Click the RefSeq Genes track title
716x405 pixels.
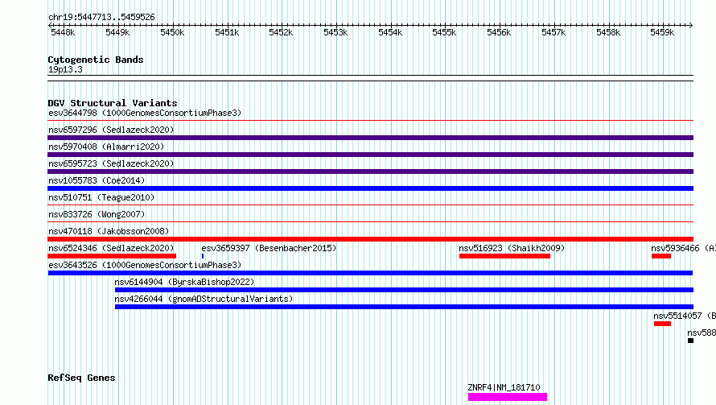(x=81, y=378)
